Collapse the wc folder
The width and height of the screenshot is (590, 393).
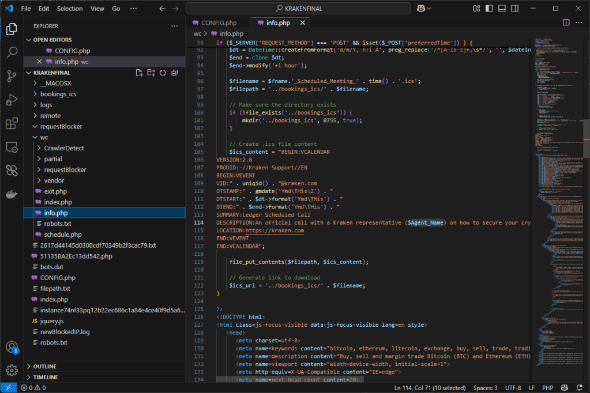tap(44, 137)
